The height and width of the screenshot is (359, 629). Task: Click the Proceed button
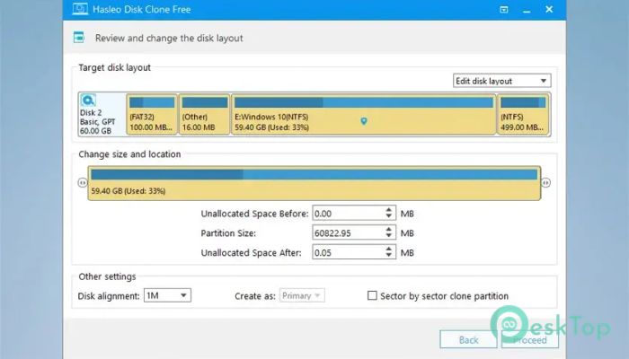(x=530, y=340)
